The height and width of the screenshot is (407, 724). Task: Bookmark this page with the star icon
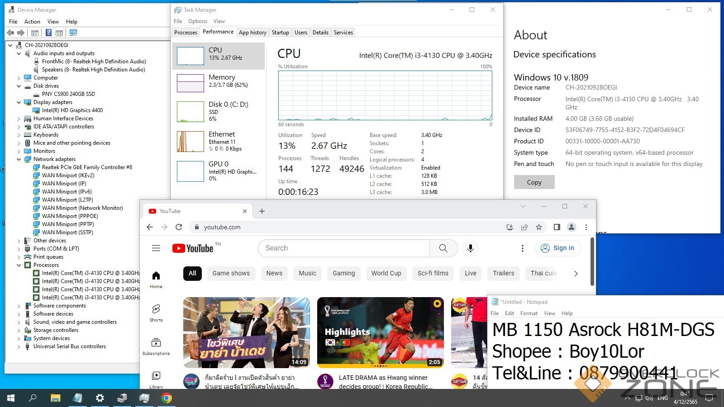tap(539, 227)
